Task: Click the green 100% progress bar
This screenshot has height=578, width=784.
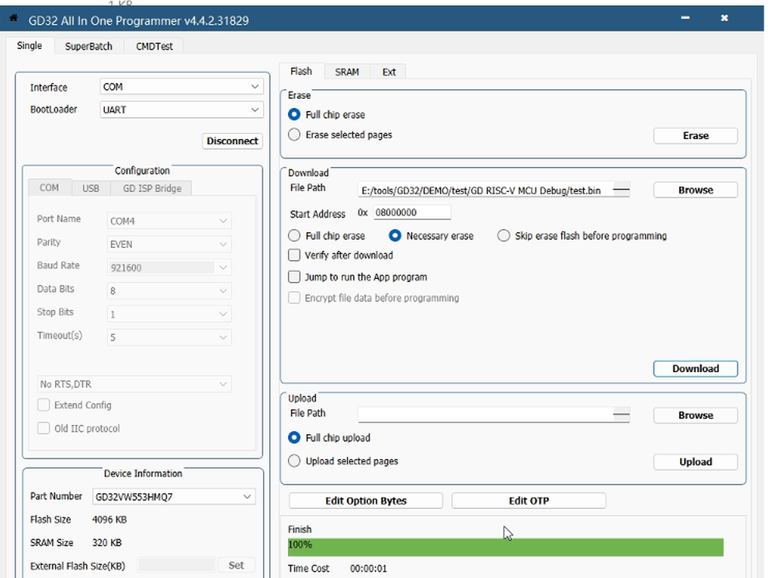Action: click(x=505, y=547)
